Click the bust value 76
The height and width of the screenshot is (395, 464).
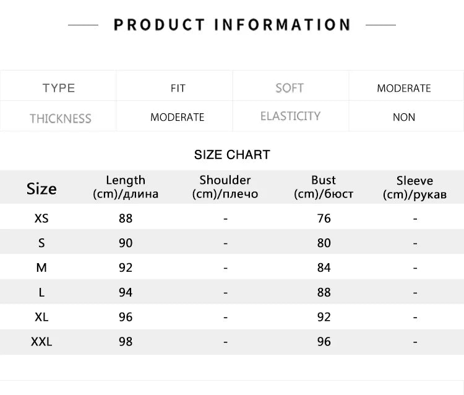point(324,219)
